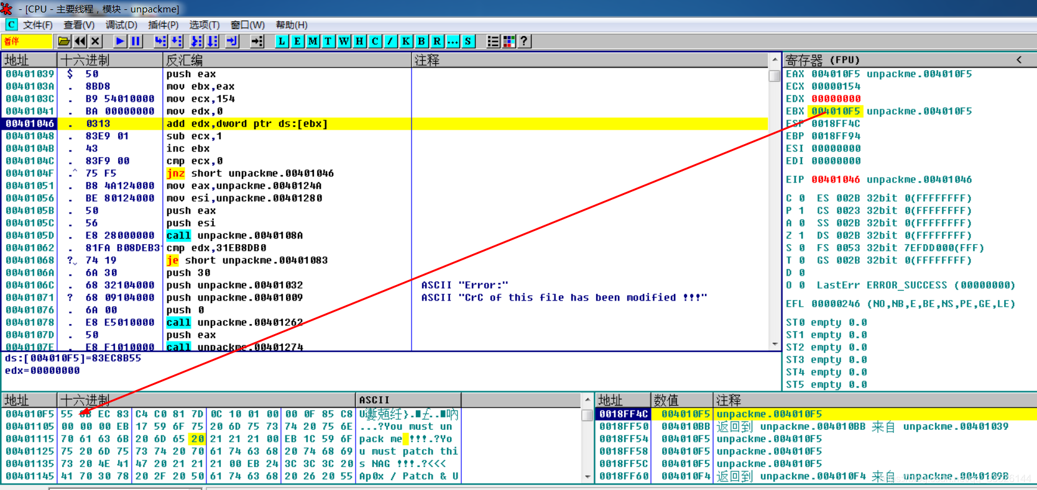
Task: Select the ASCII "Error:" comment line
Action: pos(464,285)
